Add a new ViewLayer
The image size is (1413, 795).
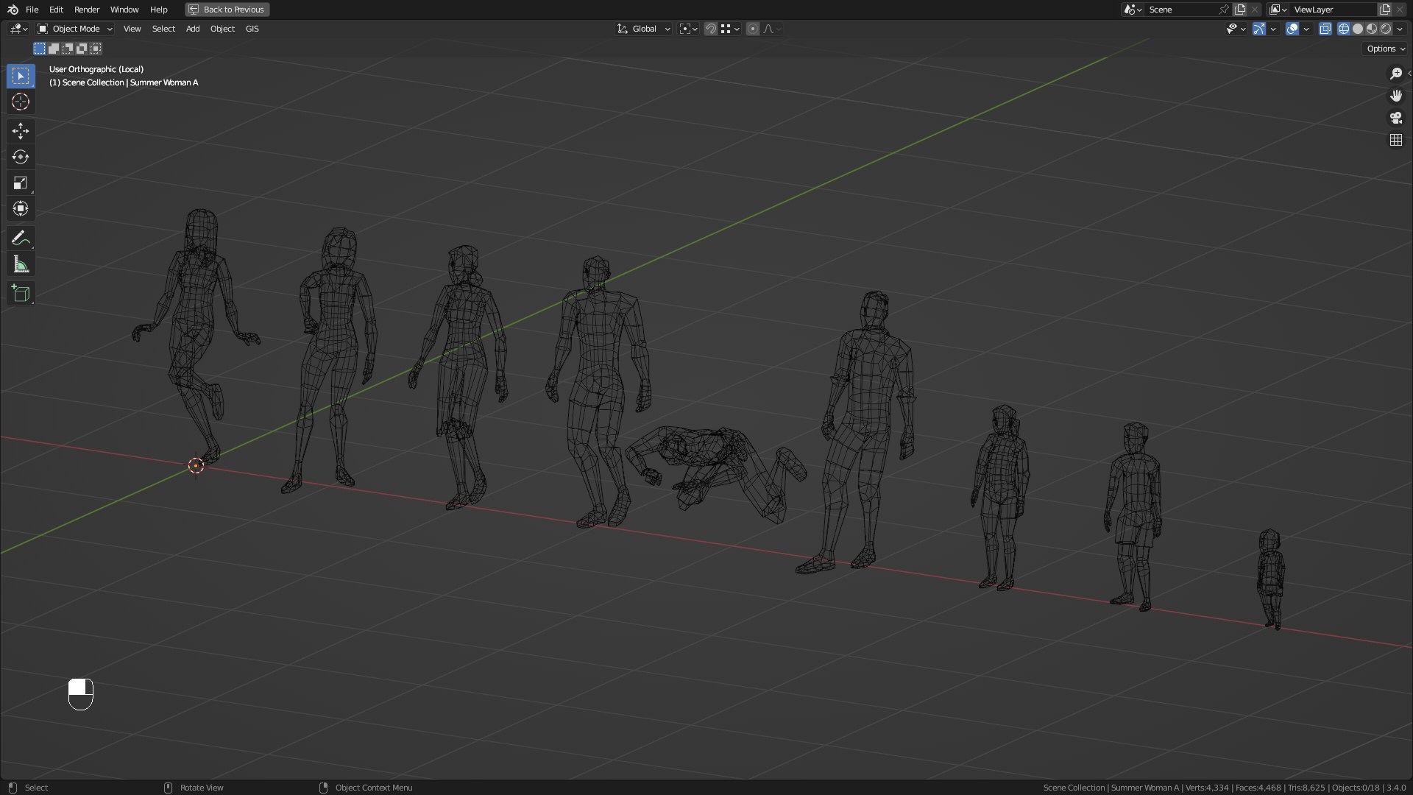click(1385, 10)
